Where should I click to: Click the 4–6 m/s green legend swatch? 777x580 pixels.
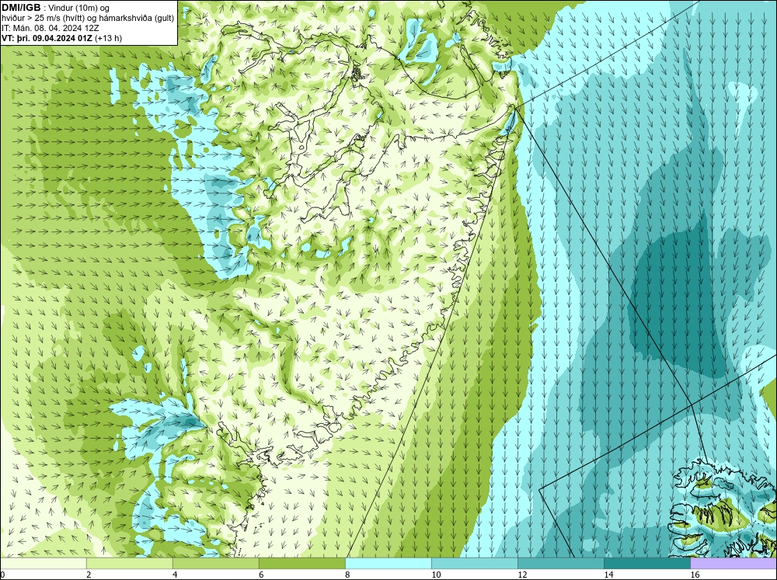pyautogui.click(x=215, y=563)
